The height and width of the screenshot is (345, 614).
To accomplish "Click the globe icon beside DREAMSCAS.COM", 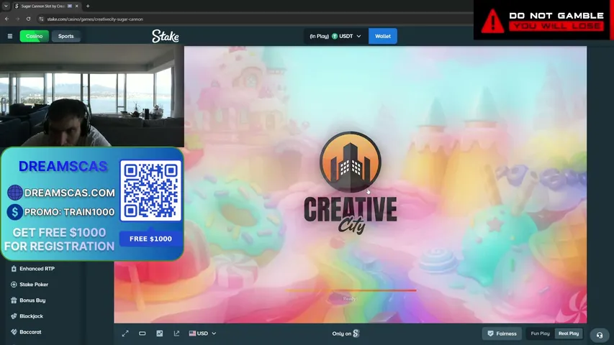I will click(15, 193).
